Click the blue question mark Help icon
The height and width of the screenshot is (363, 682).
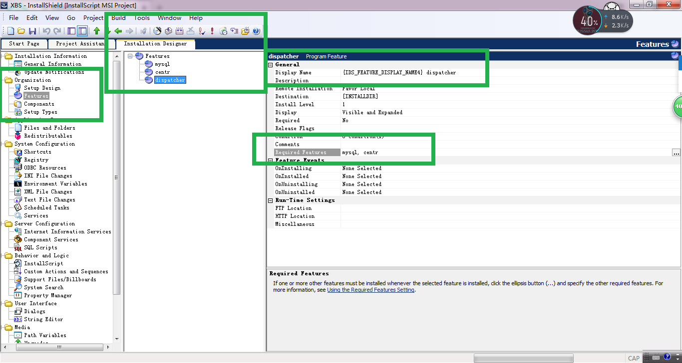click(x=256, y=31)
